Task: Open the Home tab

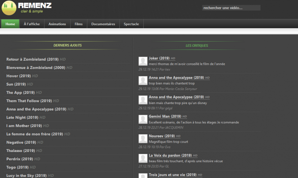Action: tap(10, 24)
